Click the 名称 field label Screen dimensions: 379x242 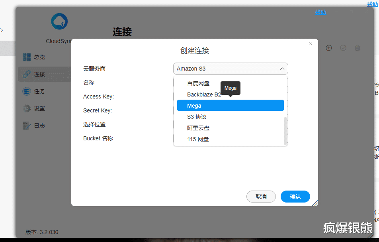(x=89, y=83)
